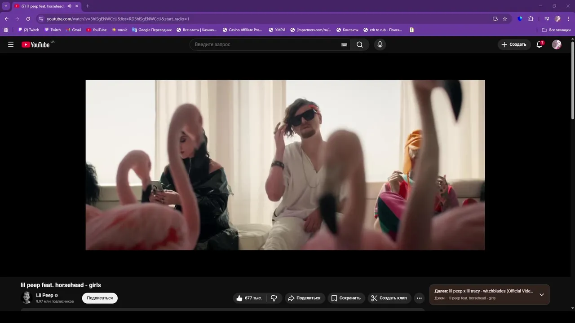This screenshot has width=575, height=323.
Task: Mute the tab using the speaker icon
Action: [69, 6]
